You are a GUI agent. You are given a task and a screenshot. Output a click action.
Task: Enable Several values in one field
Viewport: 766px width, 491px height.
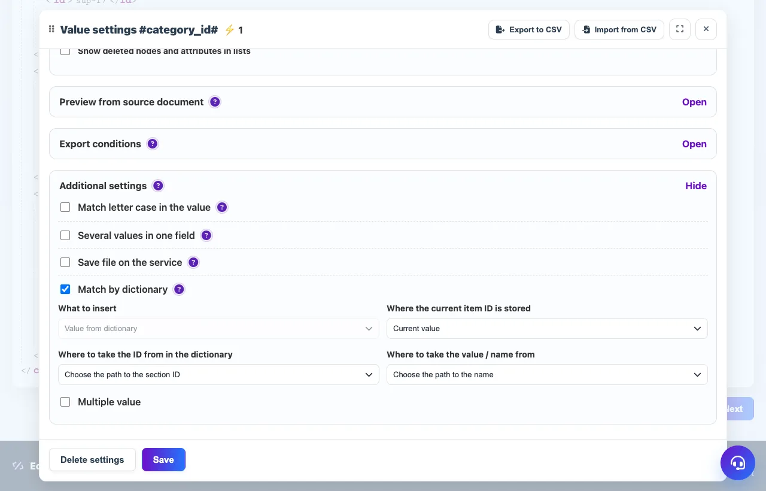coord(65,235)
